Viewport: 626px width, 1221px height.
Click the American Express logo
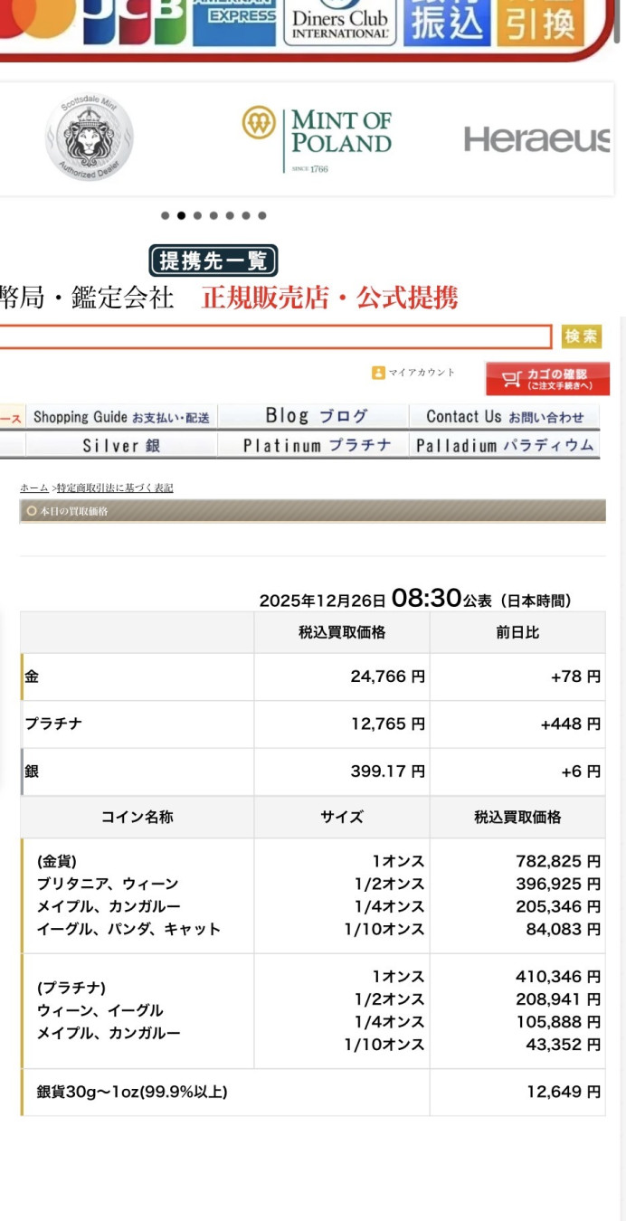[x=234, y=22]
